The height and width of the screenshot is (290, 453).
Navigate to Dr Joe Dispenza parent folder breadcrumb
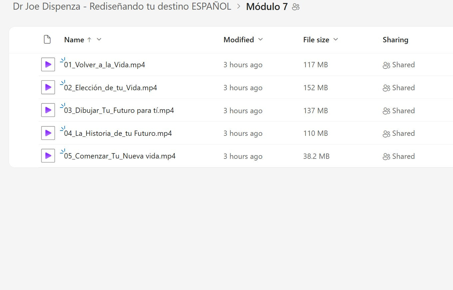coord(122,7)
